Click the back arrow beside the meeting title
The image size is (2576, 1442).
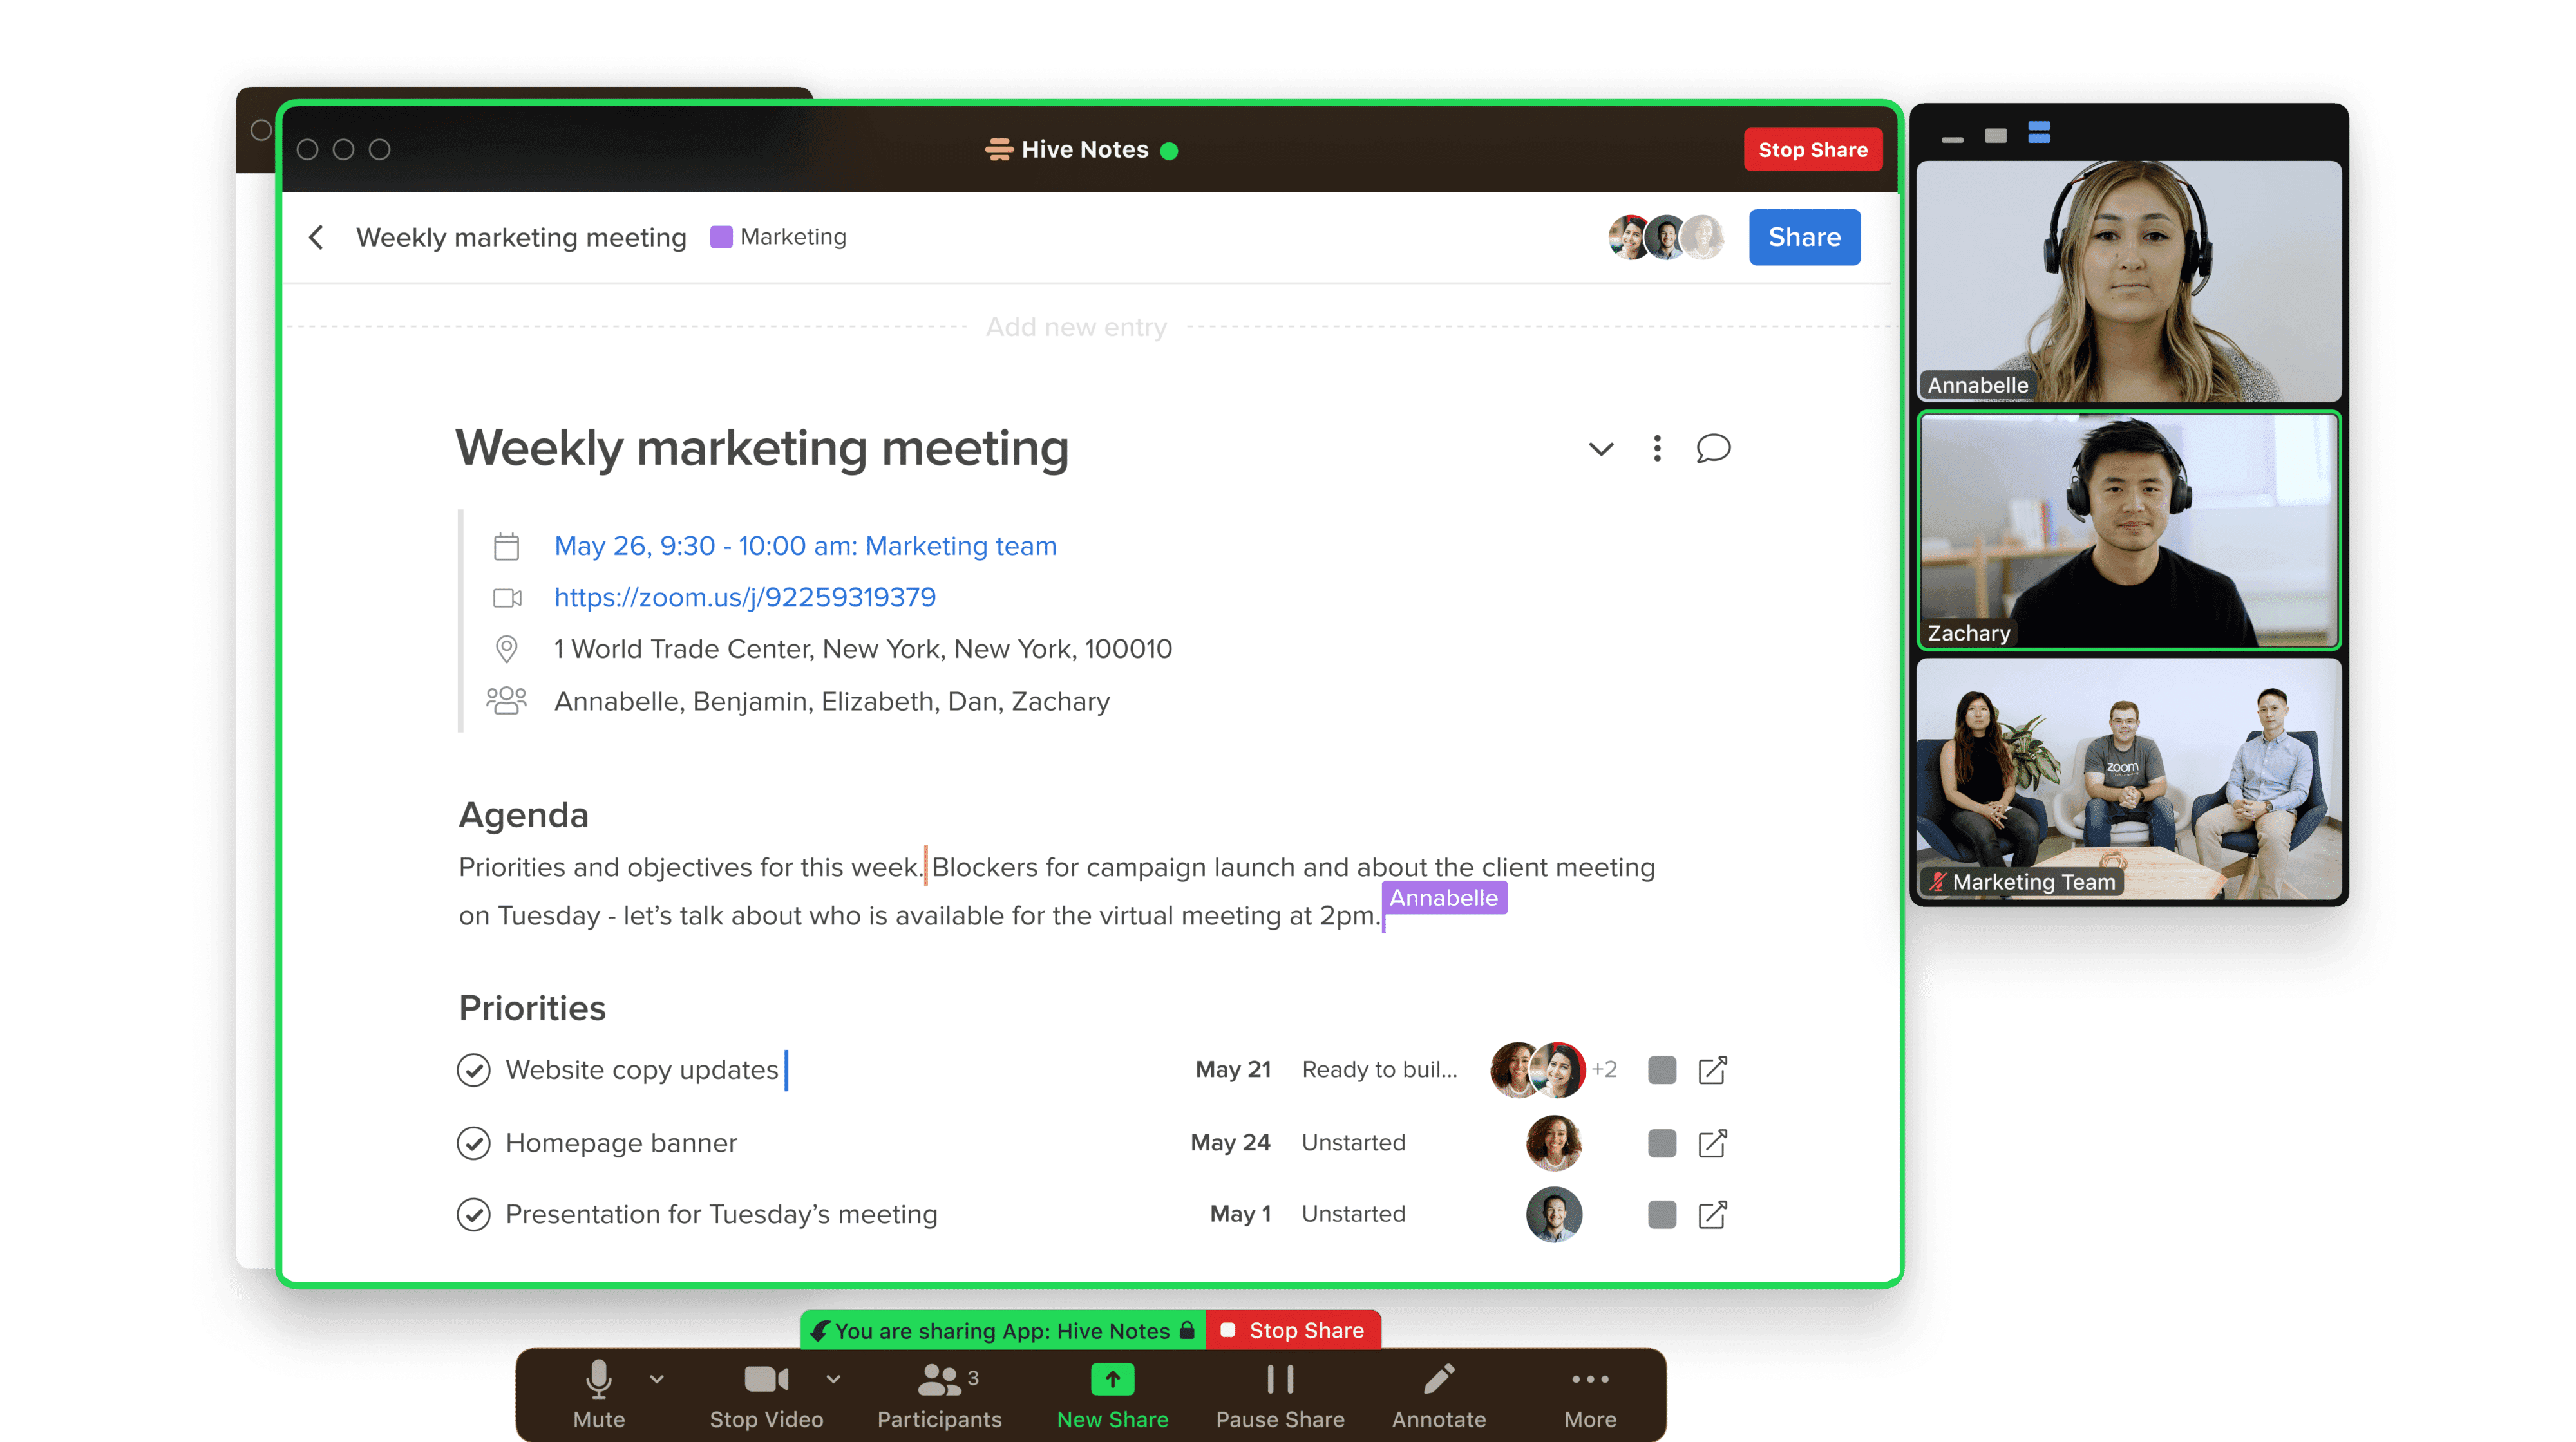(316, 238)
